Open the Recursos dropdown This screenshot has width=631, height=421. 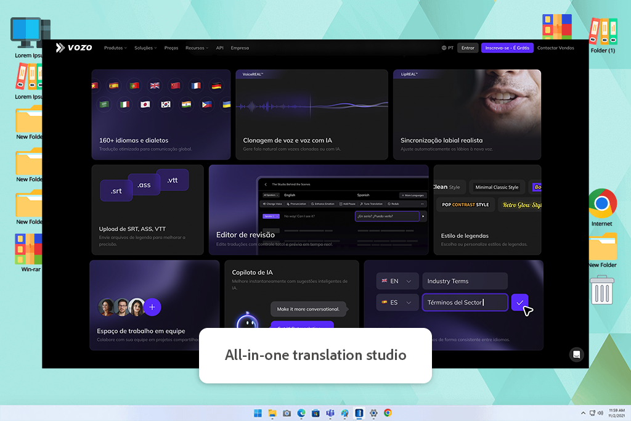point(197,48)
